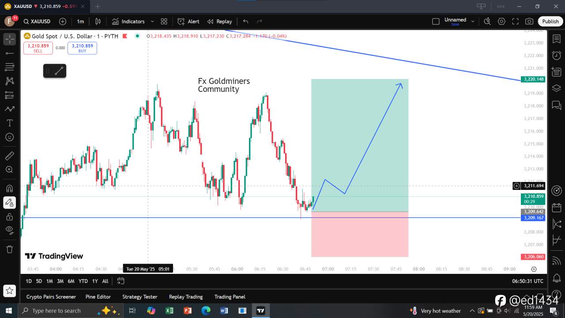Viewport: 565px width, 318px height.
Task: Toggle lock all drawing tools
Action: coord(10,217)
